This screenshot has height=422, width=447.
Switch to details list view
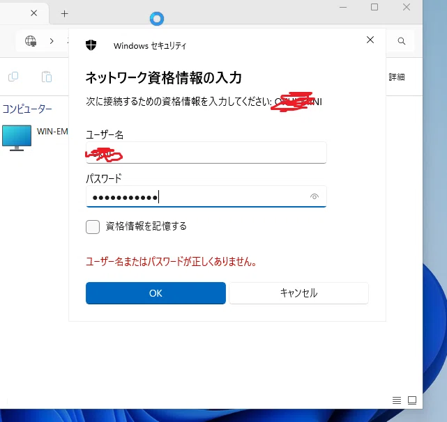click(397, 400)
